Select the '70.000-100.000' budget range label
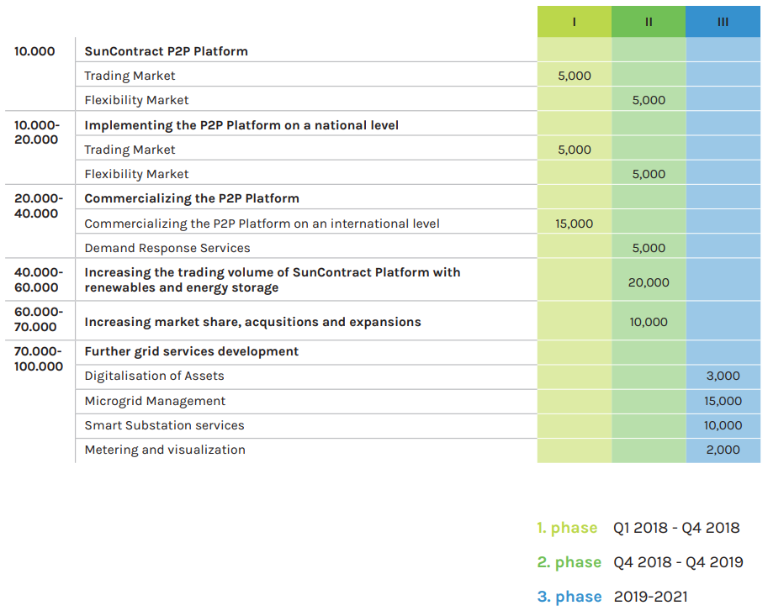Image resolution: width=768 pixels, height=616 pixels. coord(39,359)
